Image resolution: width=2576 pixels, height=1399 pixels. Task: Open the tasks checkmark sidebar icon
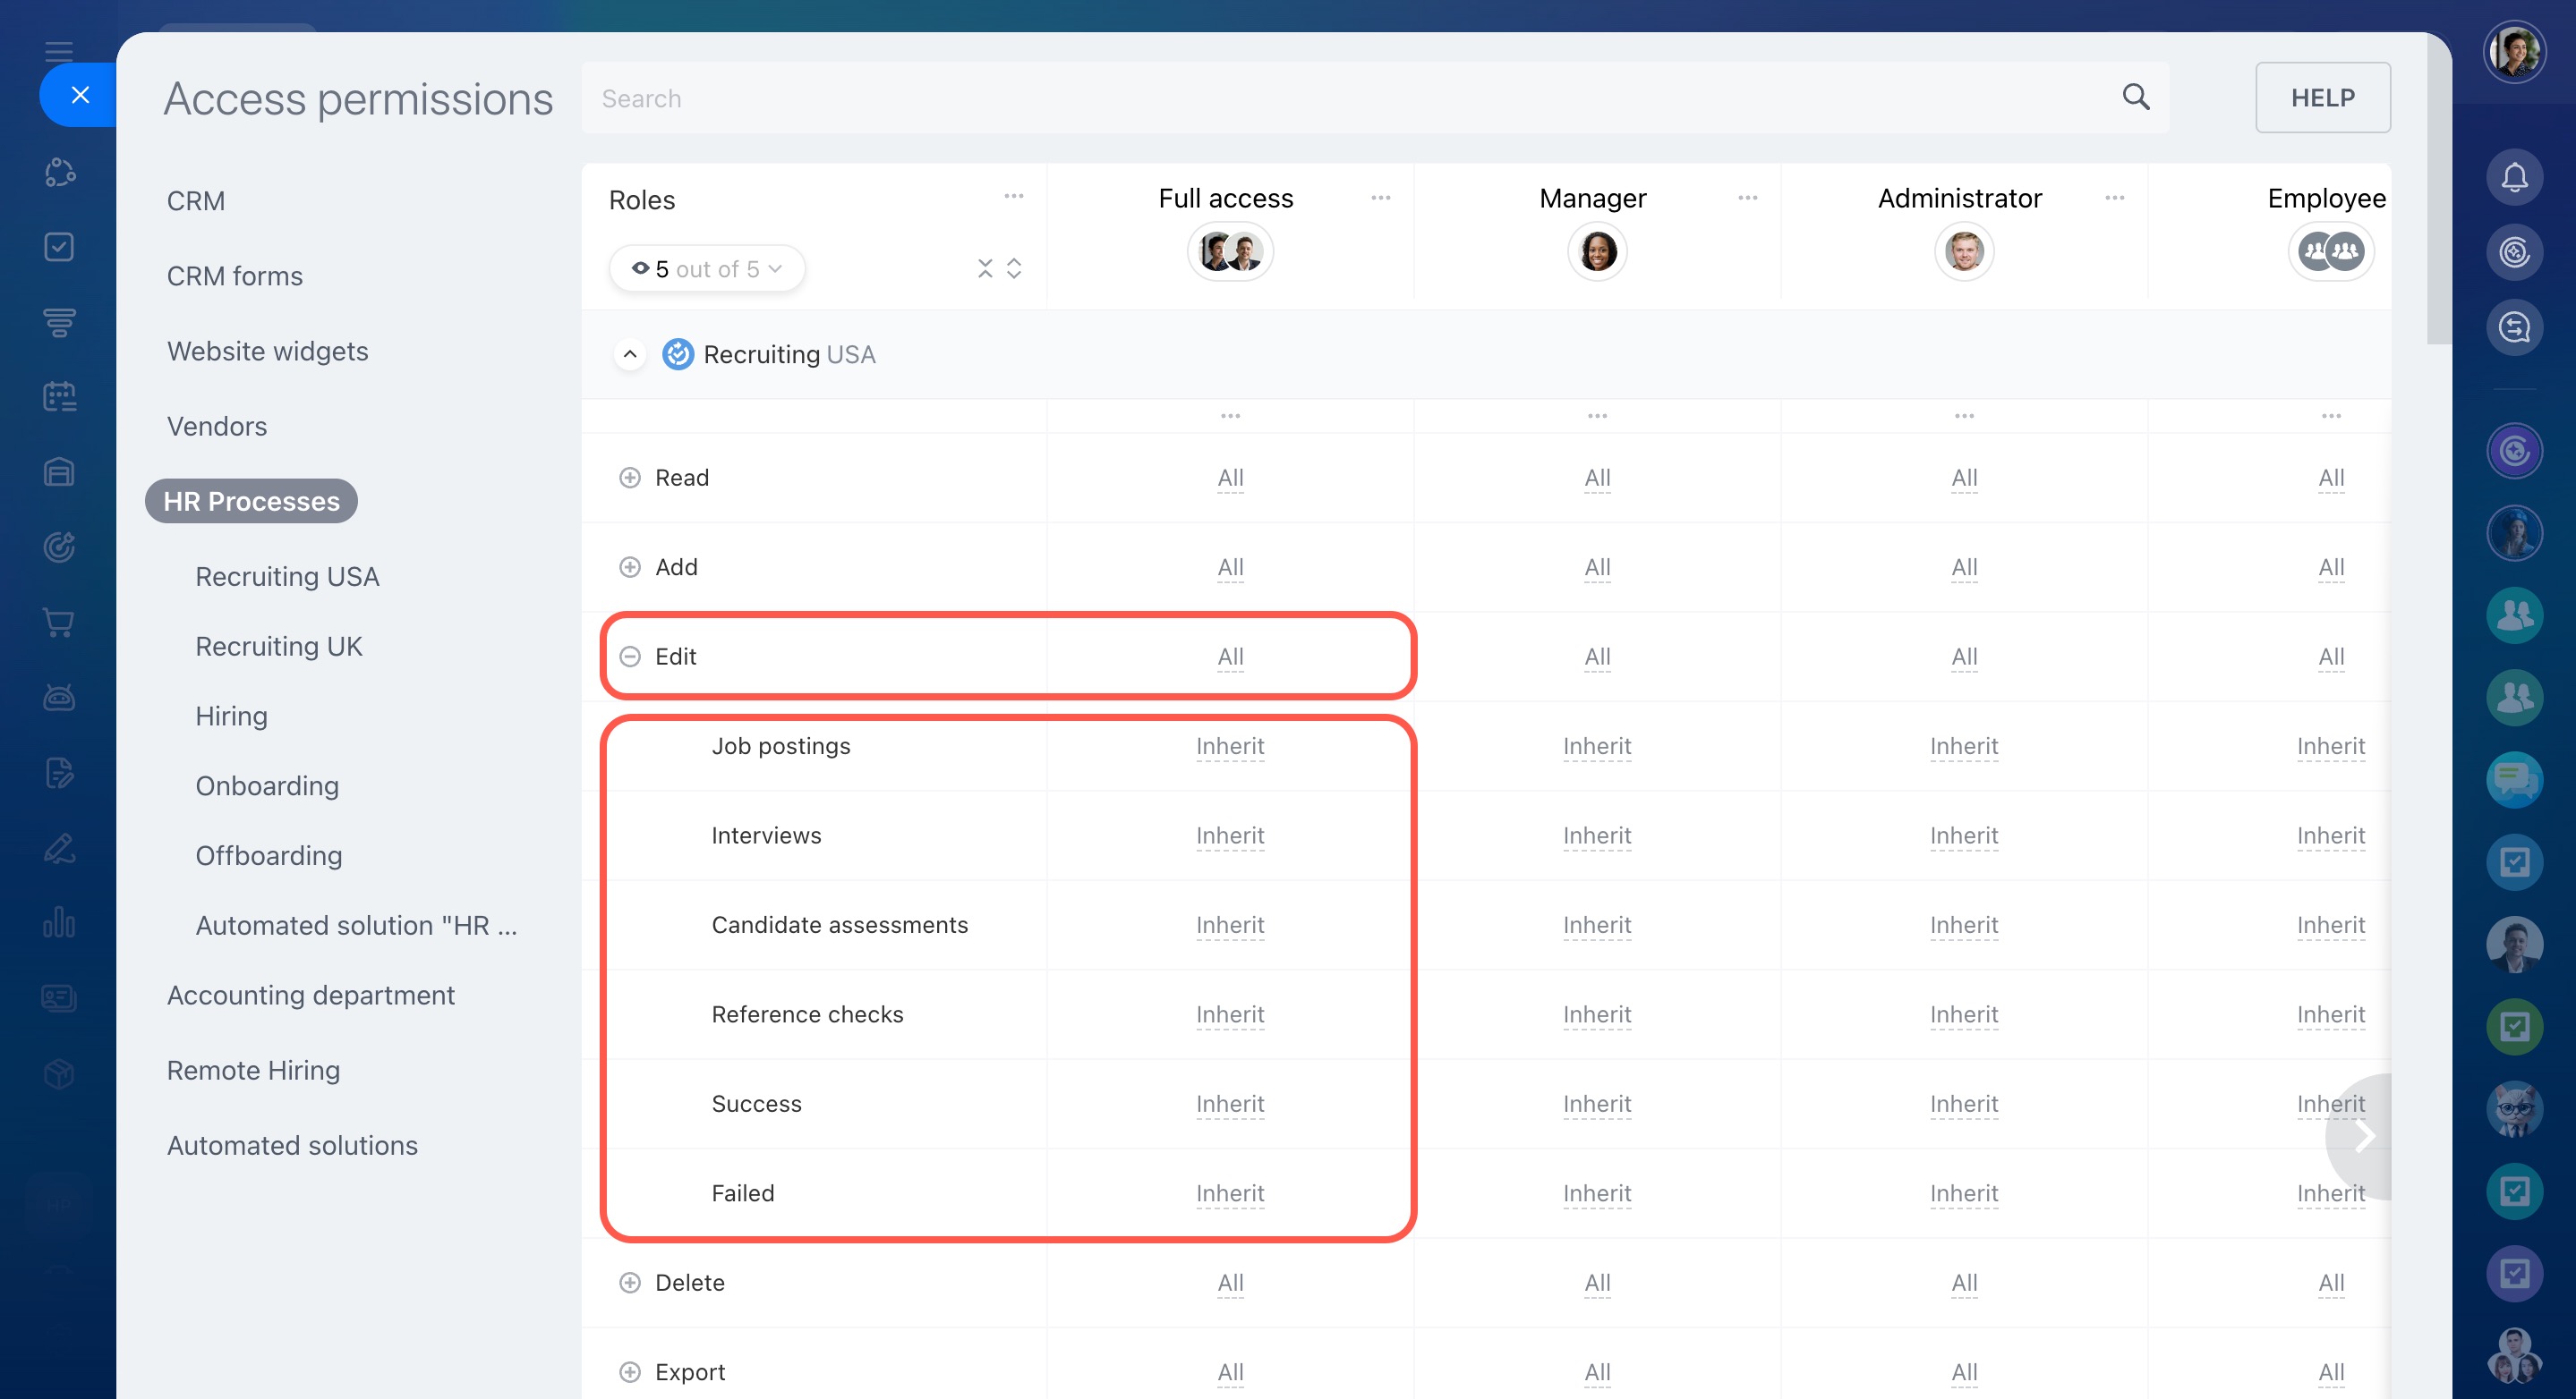[59, 247]
